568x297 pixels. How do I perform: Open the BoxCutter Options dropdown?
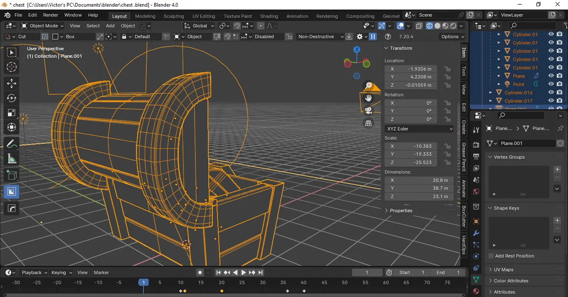pyautogui.click(x=452, y=37)
